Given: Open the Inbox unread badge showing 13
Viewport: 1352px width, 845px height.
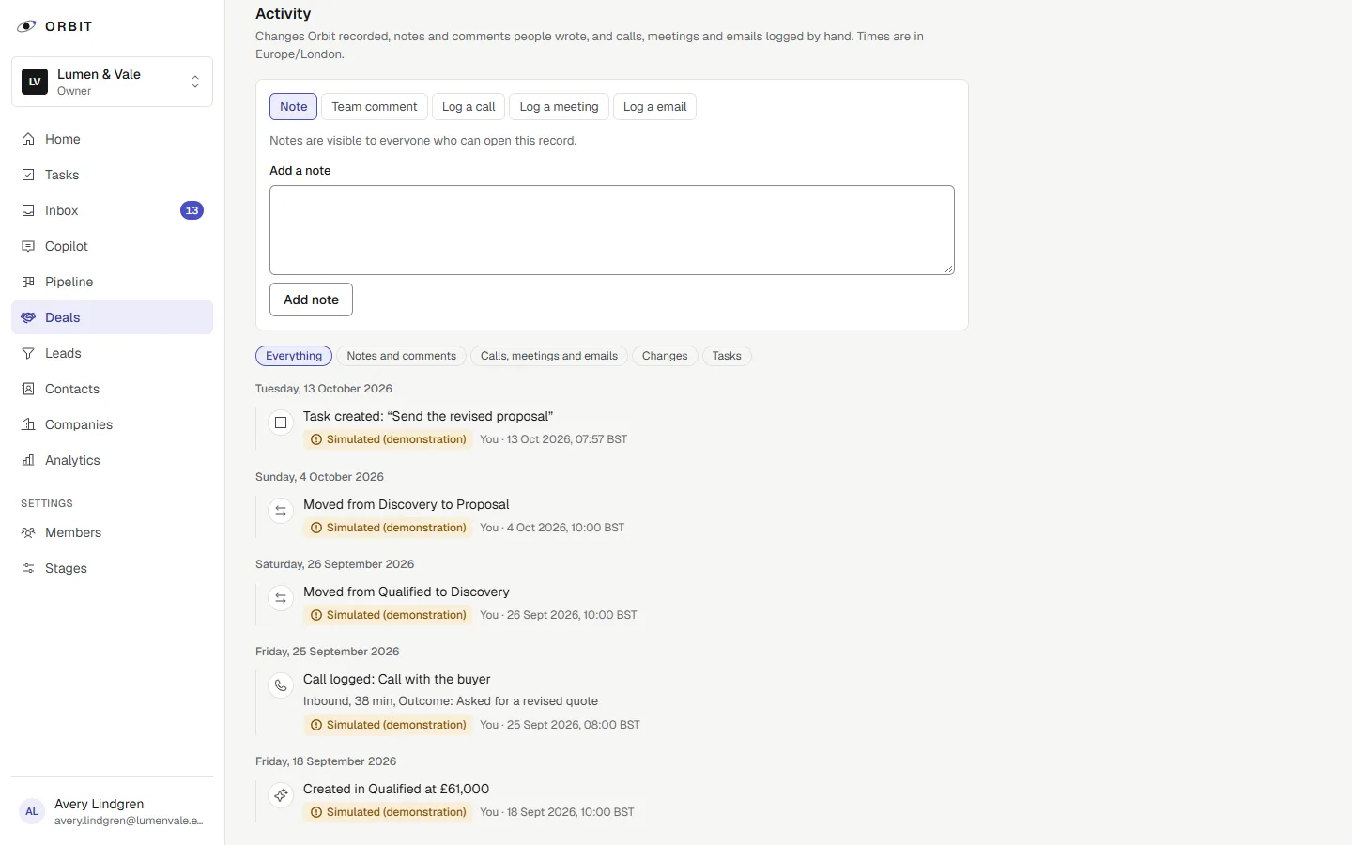Looking at the screenshot, I should click(192, 210).
